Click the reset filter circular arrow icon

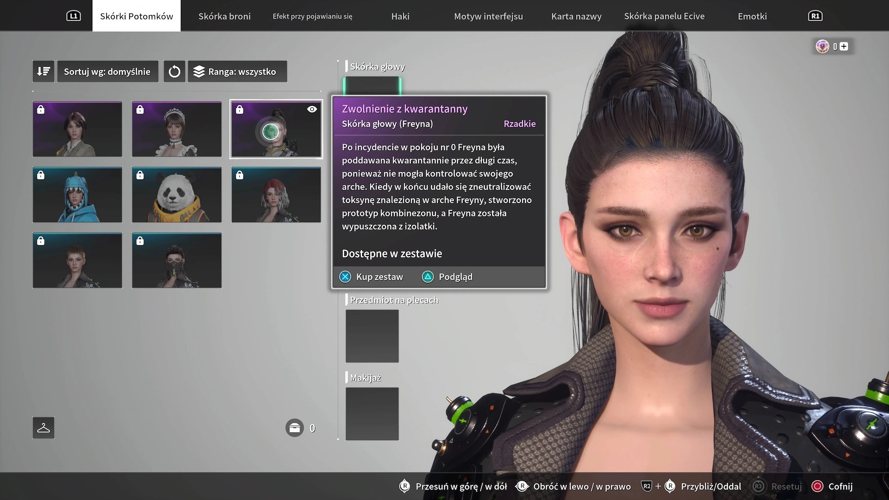pos(175,71)
